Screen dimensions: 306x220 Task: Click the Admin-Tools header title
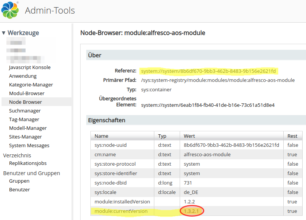50,11
